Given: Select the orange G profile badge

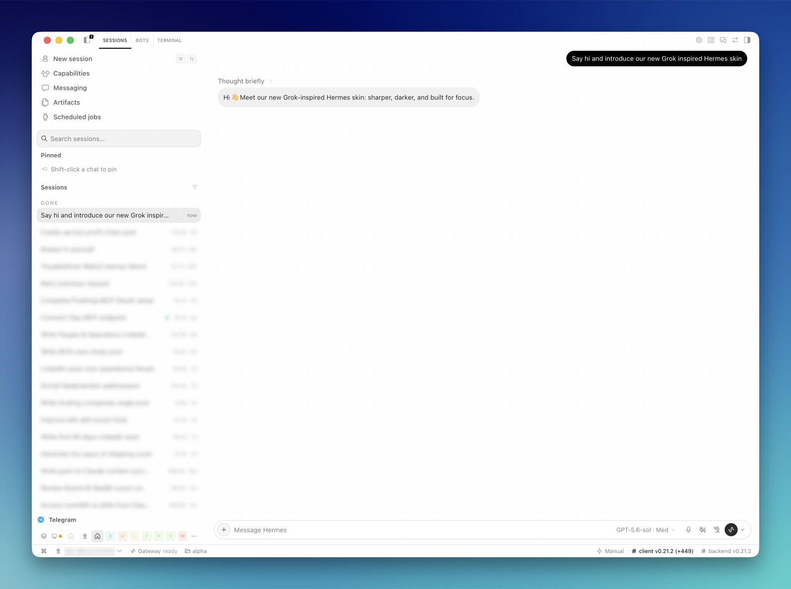Looking at the screenshot, I should (x=123, y=536).
